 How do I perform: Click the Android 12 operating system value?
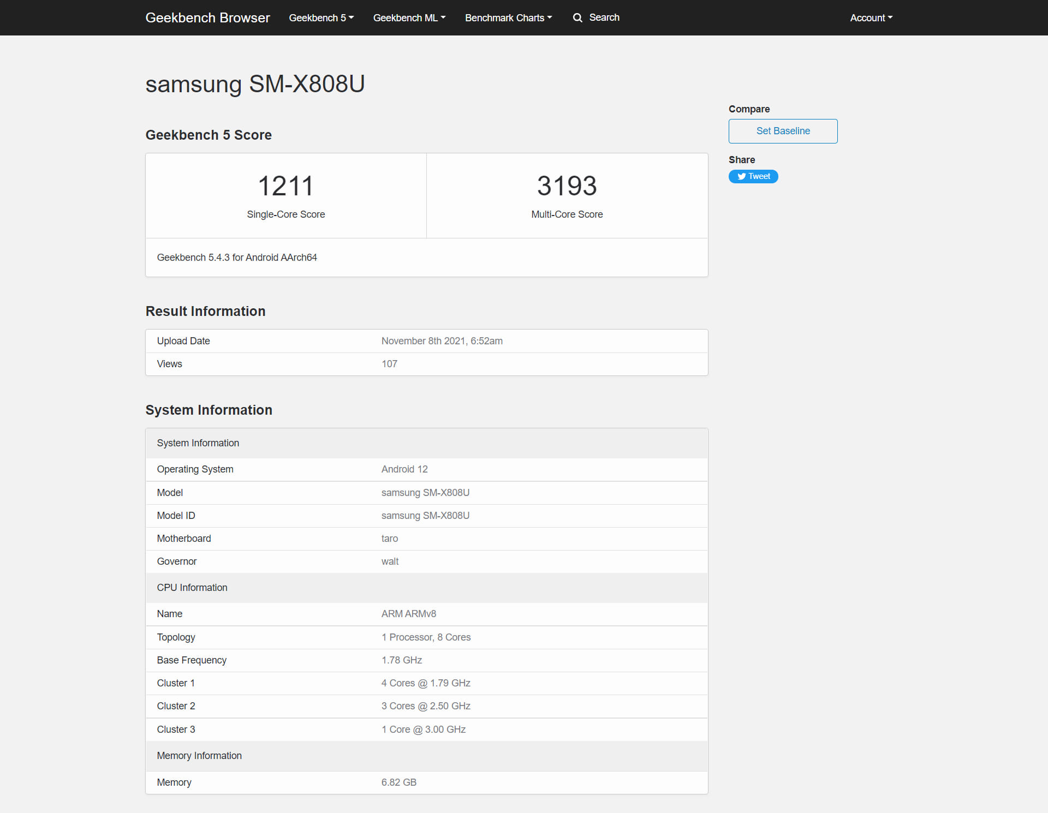pyautogui.click(x=404, y=469)
